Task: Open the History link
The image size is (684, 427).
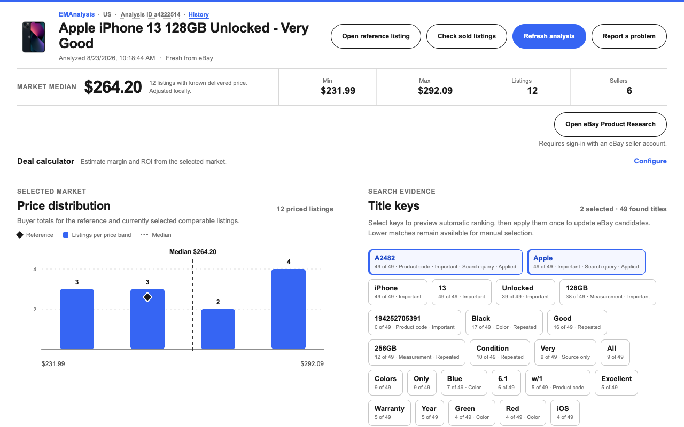Action: pos(199,14)
